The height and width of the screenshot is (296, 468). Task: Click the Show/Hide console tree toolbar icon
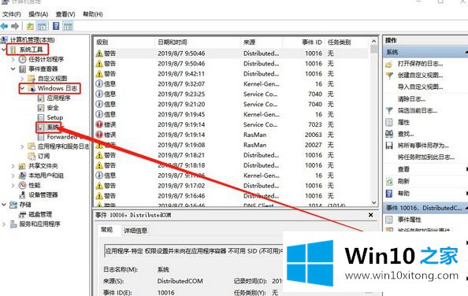(42, 26)
